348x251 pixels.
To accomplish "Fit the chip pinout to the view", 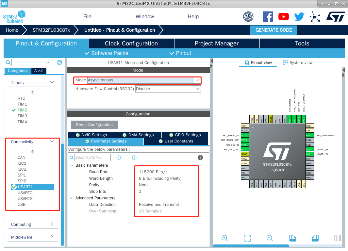I will click(x=247, y=238).
